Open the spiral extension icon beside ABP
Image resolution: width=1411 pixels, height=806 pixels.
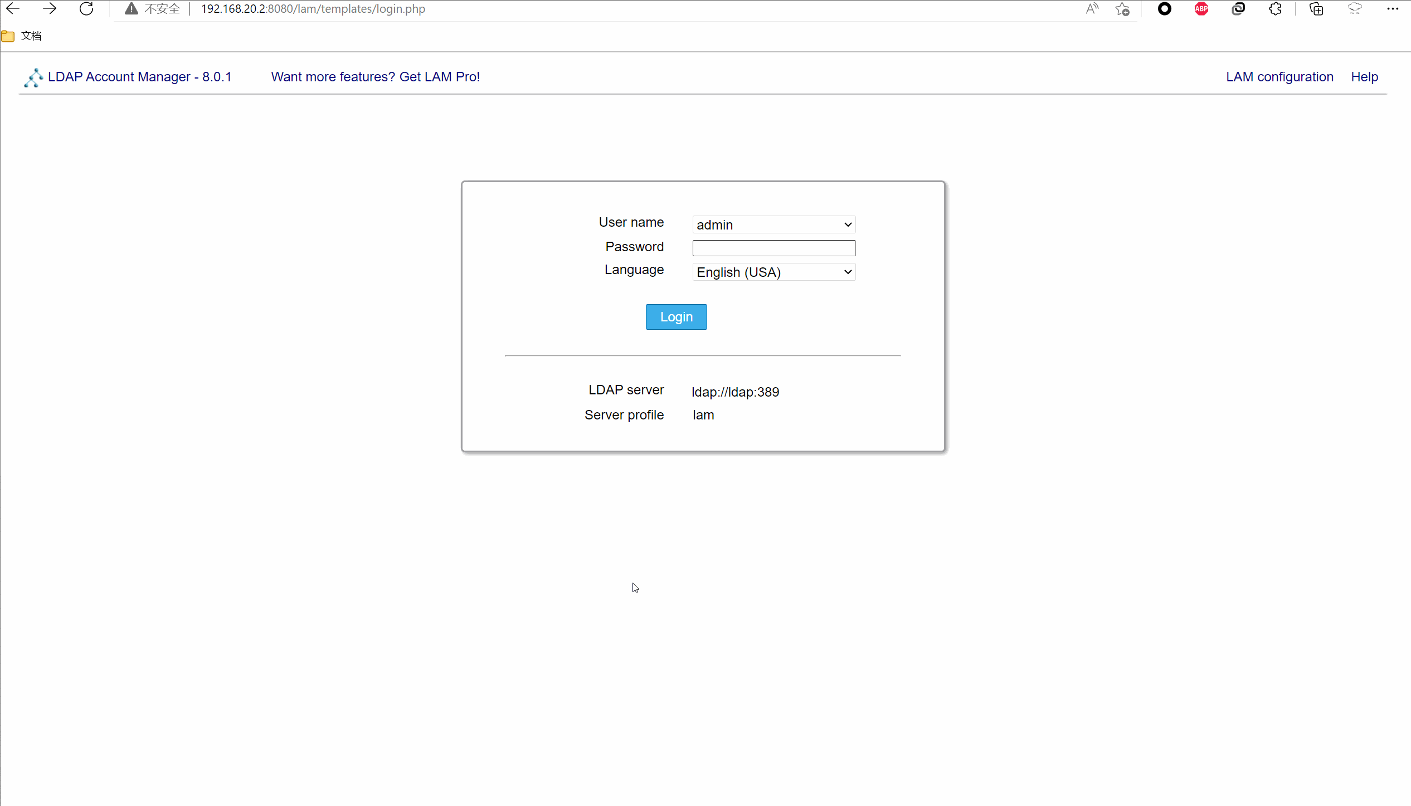[1238, 9]
